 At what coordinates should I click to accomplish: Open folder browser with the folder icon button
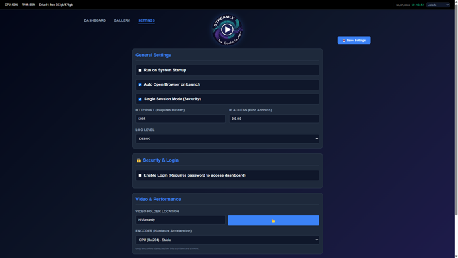pyautogui.click(x=273, y=221)
